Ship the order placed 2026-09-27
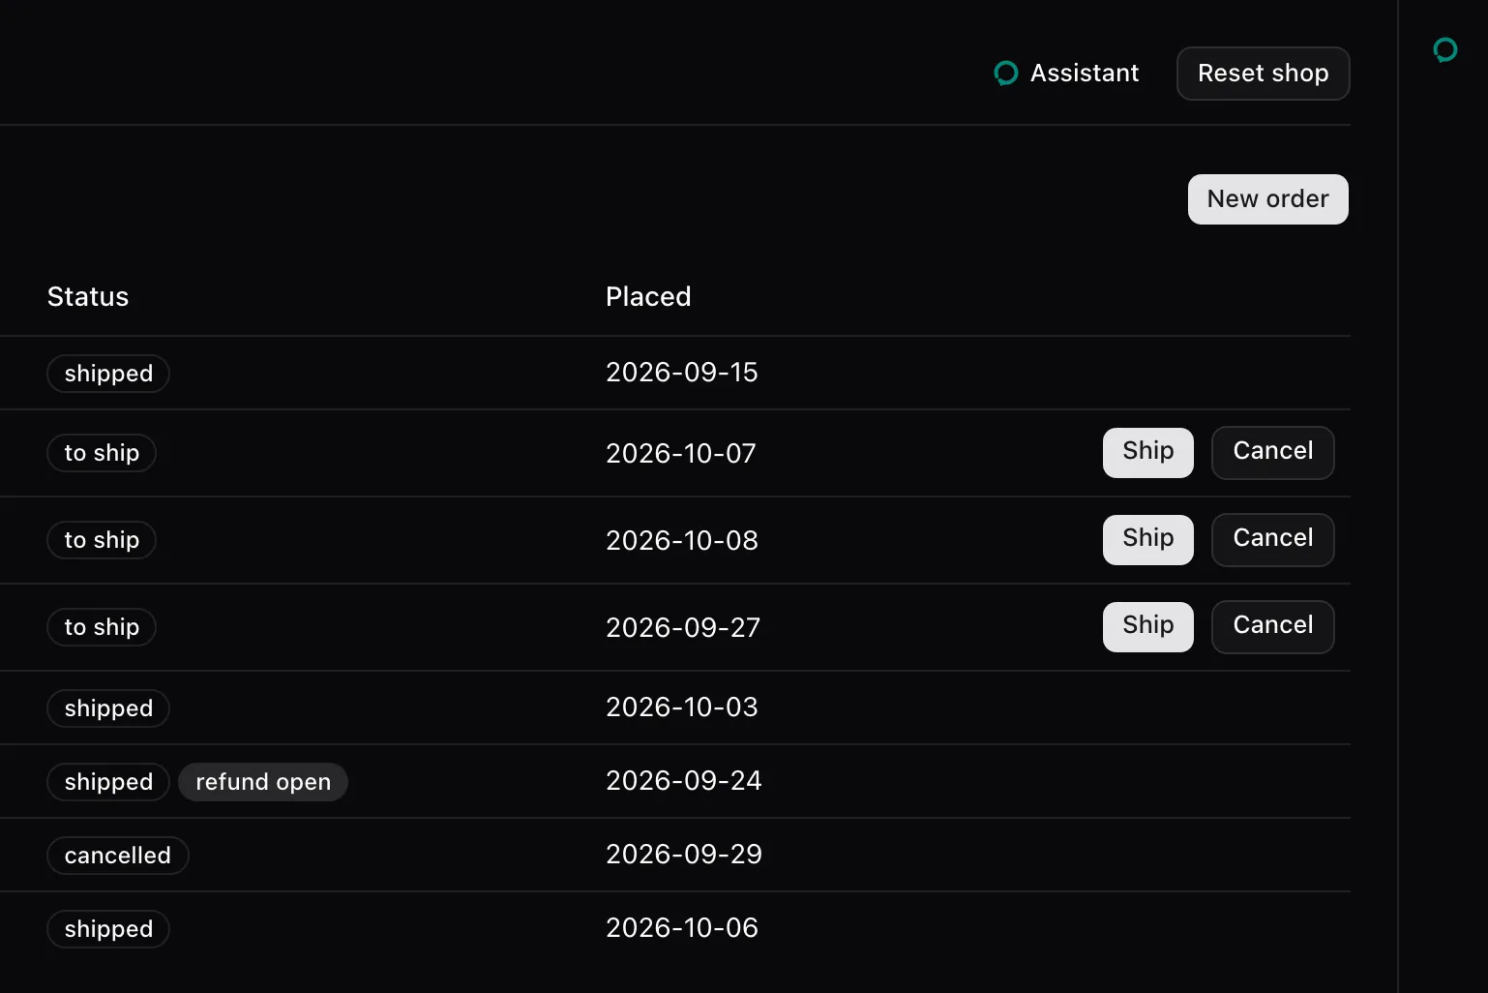This screenshot has width=1488, height=993. (x=1148, y=627)
